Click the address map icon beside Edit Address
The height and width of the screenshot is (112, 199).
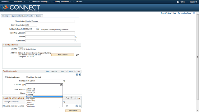77,55
